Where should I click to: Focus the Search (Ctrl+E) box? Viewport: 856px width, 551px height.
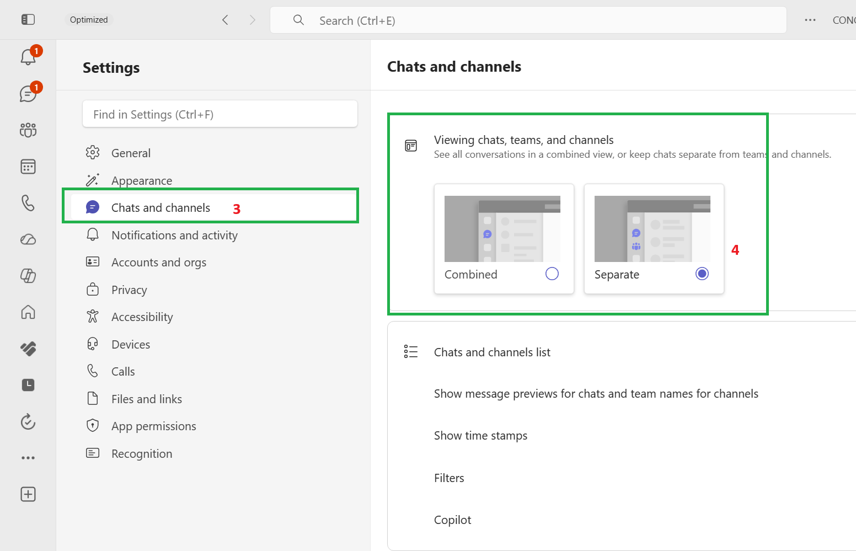[528, 20]
